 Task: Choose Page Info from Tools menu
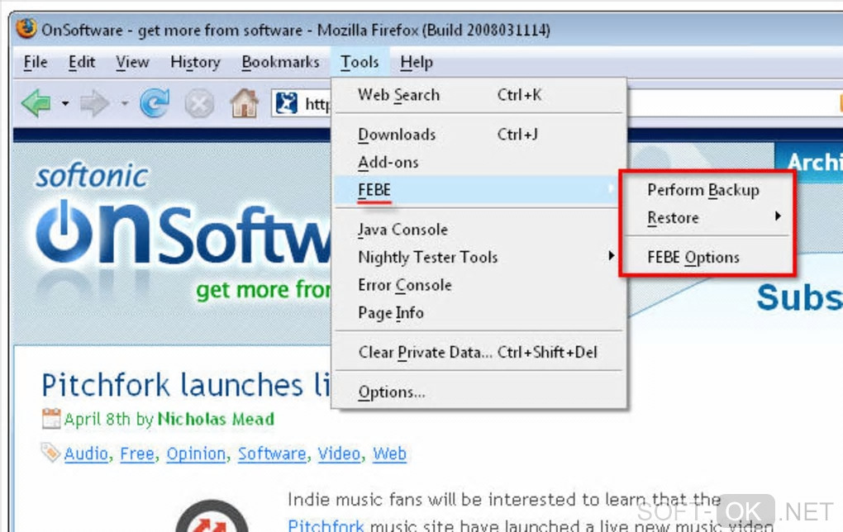coord(479,313)
